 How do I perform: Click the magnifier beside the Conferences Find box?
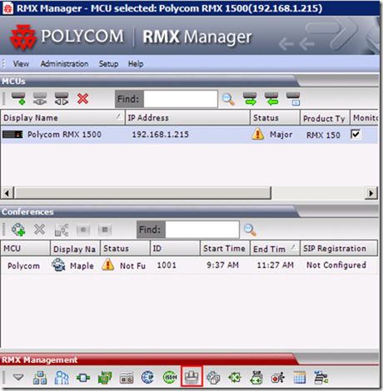[250, 230]
